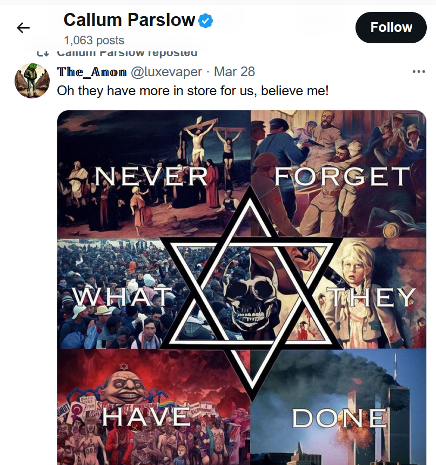Click the "1,063 posts" count
The width and height of the screenshot is (436, 465).
click(93, 41)
